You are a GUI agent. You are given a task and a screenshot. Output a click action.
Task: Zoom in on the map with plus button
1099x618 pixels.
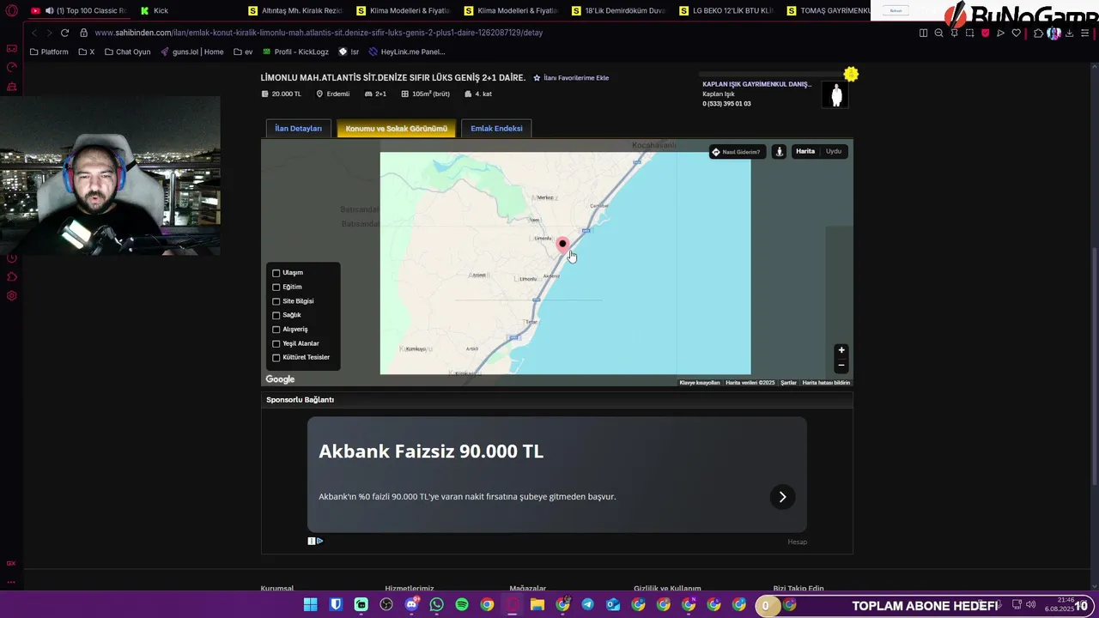pos(841,350)
